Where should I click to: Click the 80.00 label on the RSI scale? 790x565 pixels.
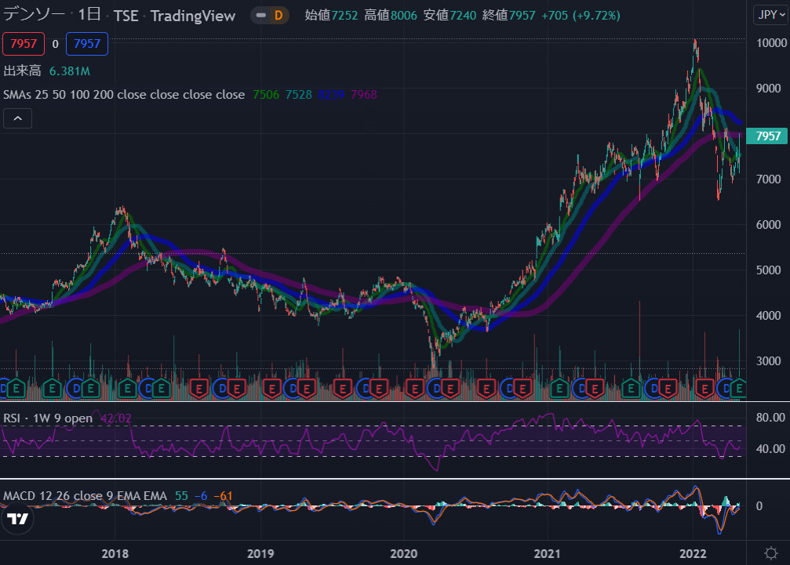[x=770, y=418]
